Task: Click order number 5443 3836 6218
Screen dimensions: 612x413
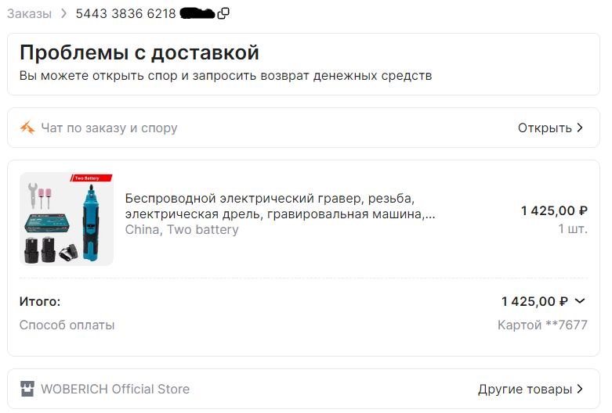Action: point(125,13)
